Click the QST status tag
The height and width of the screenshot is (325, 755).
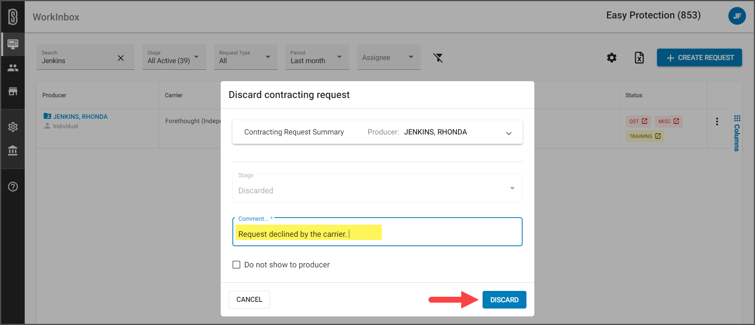638,122
